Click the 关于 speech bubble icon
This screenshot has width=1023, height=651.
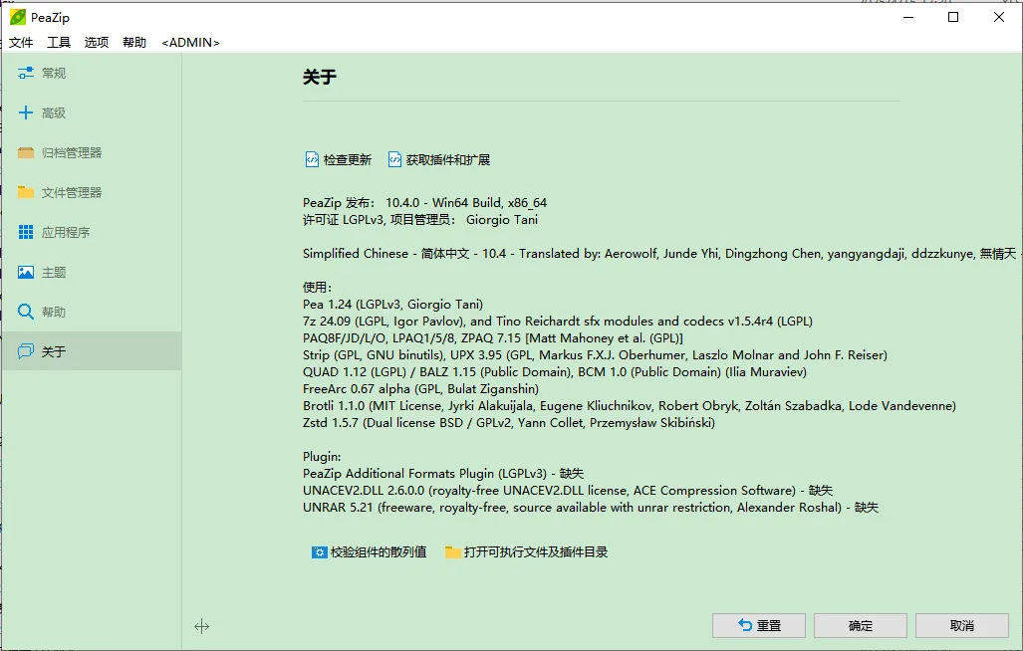pos(26,351)
